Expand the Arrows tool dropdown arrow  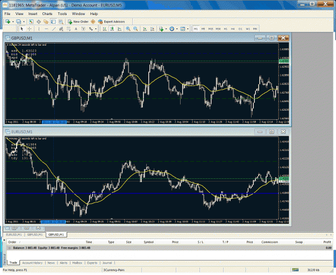point(96,29)
